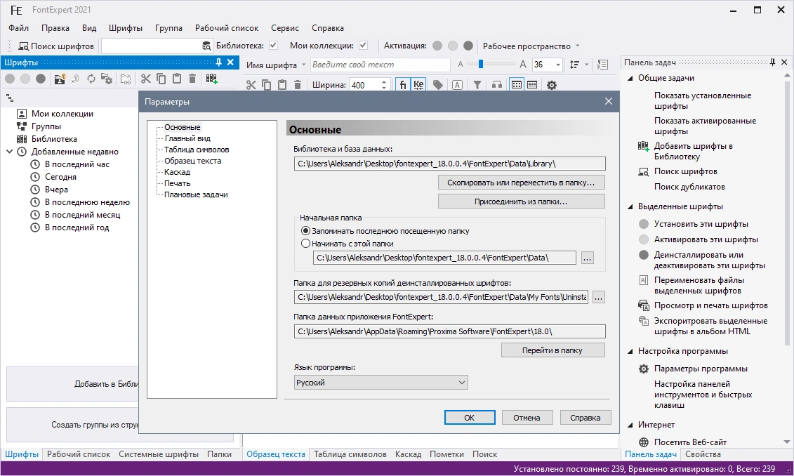This screenshot has height=476, width=794.
Task: Open the Язык программы Русский combo box
Action: [381, 383]
